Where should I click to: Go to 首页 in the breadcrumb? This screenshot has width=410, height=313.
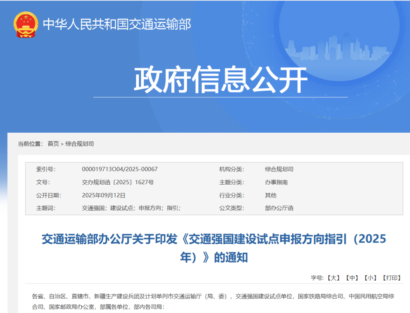53,144
